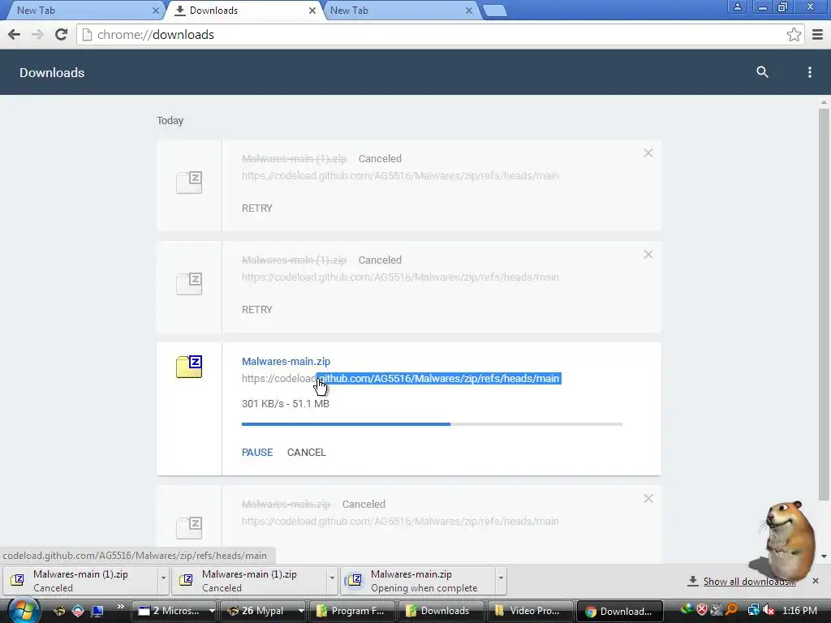Pause the Malwares-main.zip download
The image size is (831, 623).
pos(257,453)
